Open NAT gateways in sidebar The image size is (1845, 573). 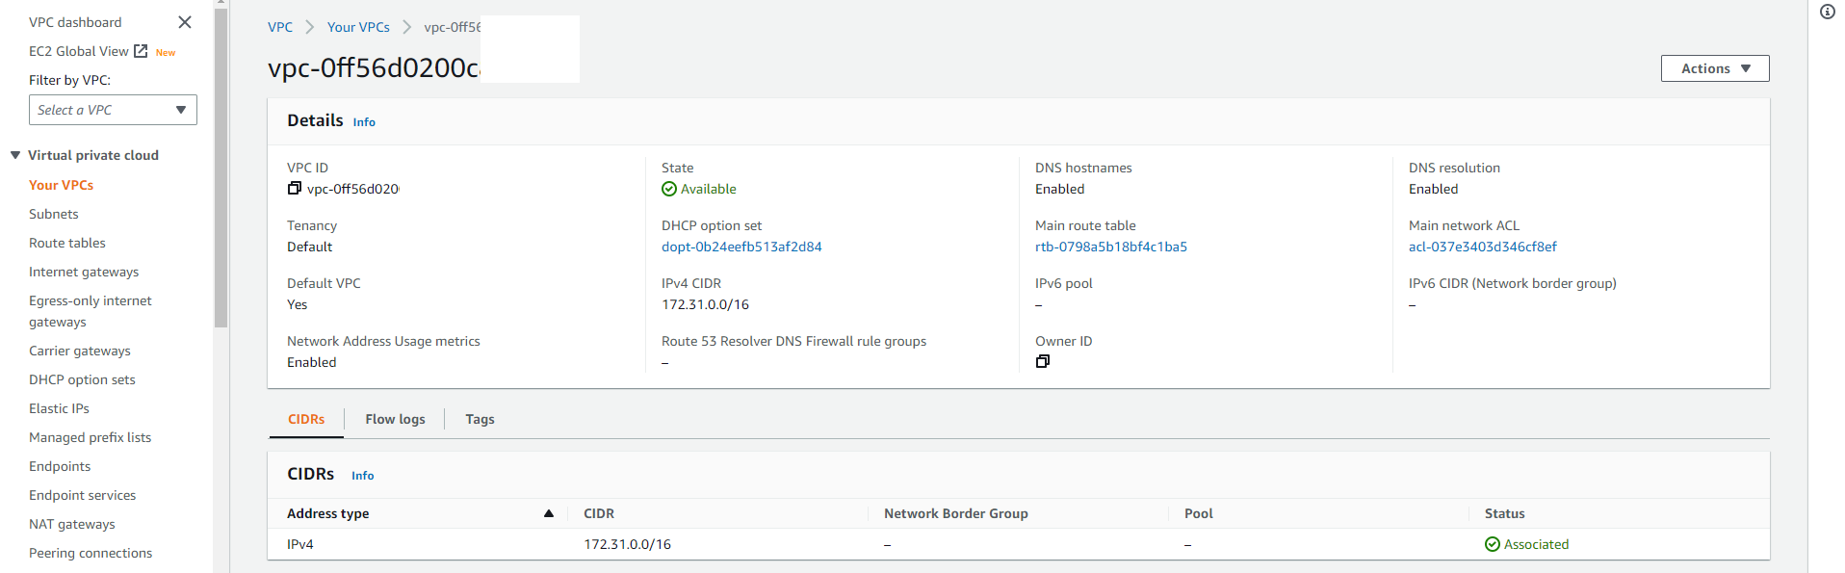tap(72, 524)
